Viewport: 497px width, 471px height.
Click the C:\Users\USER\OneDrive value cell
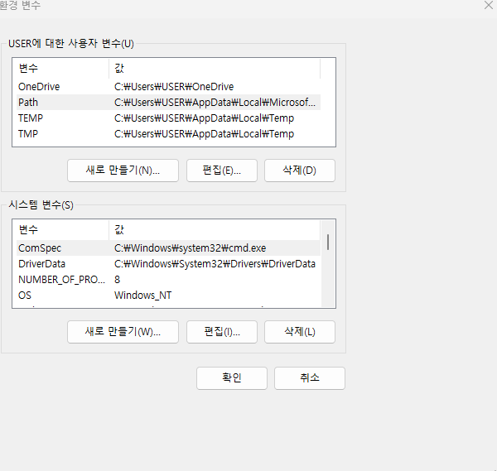tap(174, 86)
